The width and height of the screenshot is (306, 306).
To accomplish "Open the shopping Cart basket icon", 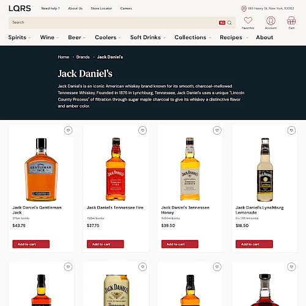I will click(x=291, y=21).
